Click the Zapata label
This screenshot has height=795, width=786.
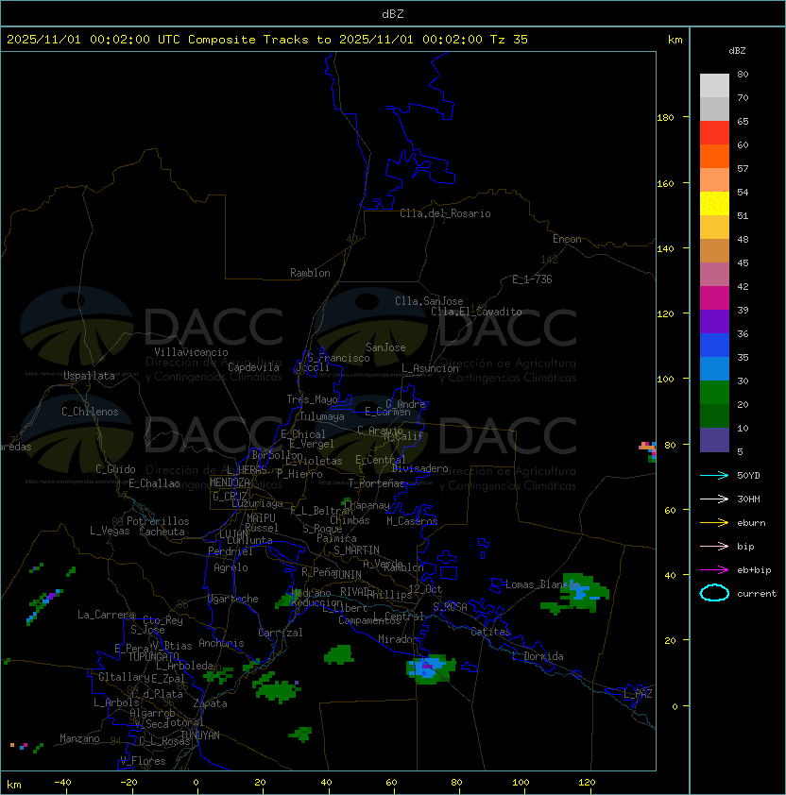(x=210, y=703)
